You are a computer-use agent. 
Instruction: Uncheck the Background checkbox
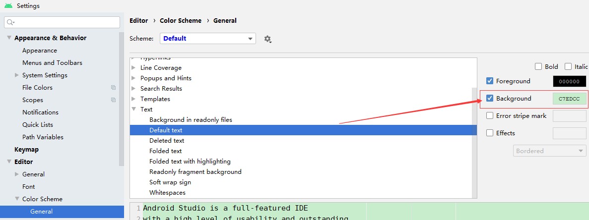tap(489, 99)
